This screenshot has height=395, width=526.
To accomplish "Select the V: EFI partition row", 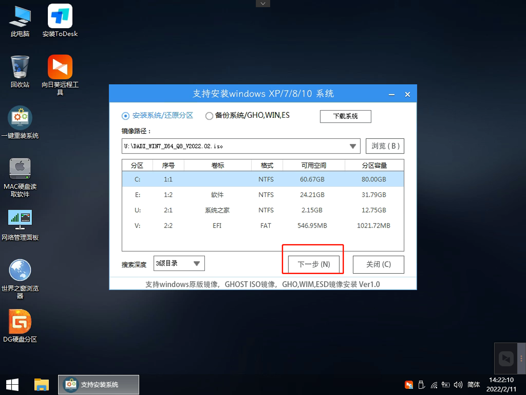I will [263, 225].
